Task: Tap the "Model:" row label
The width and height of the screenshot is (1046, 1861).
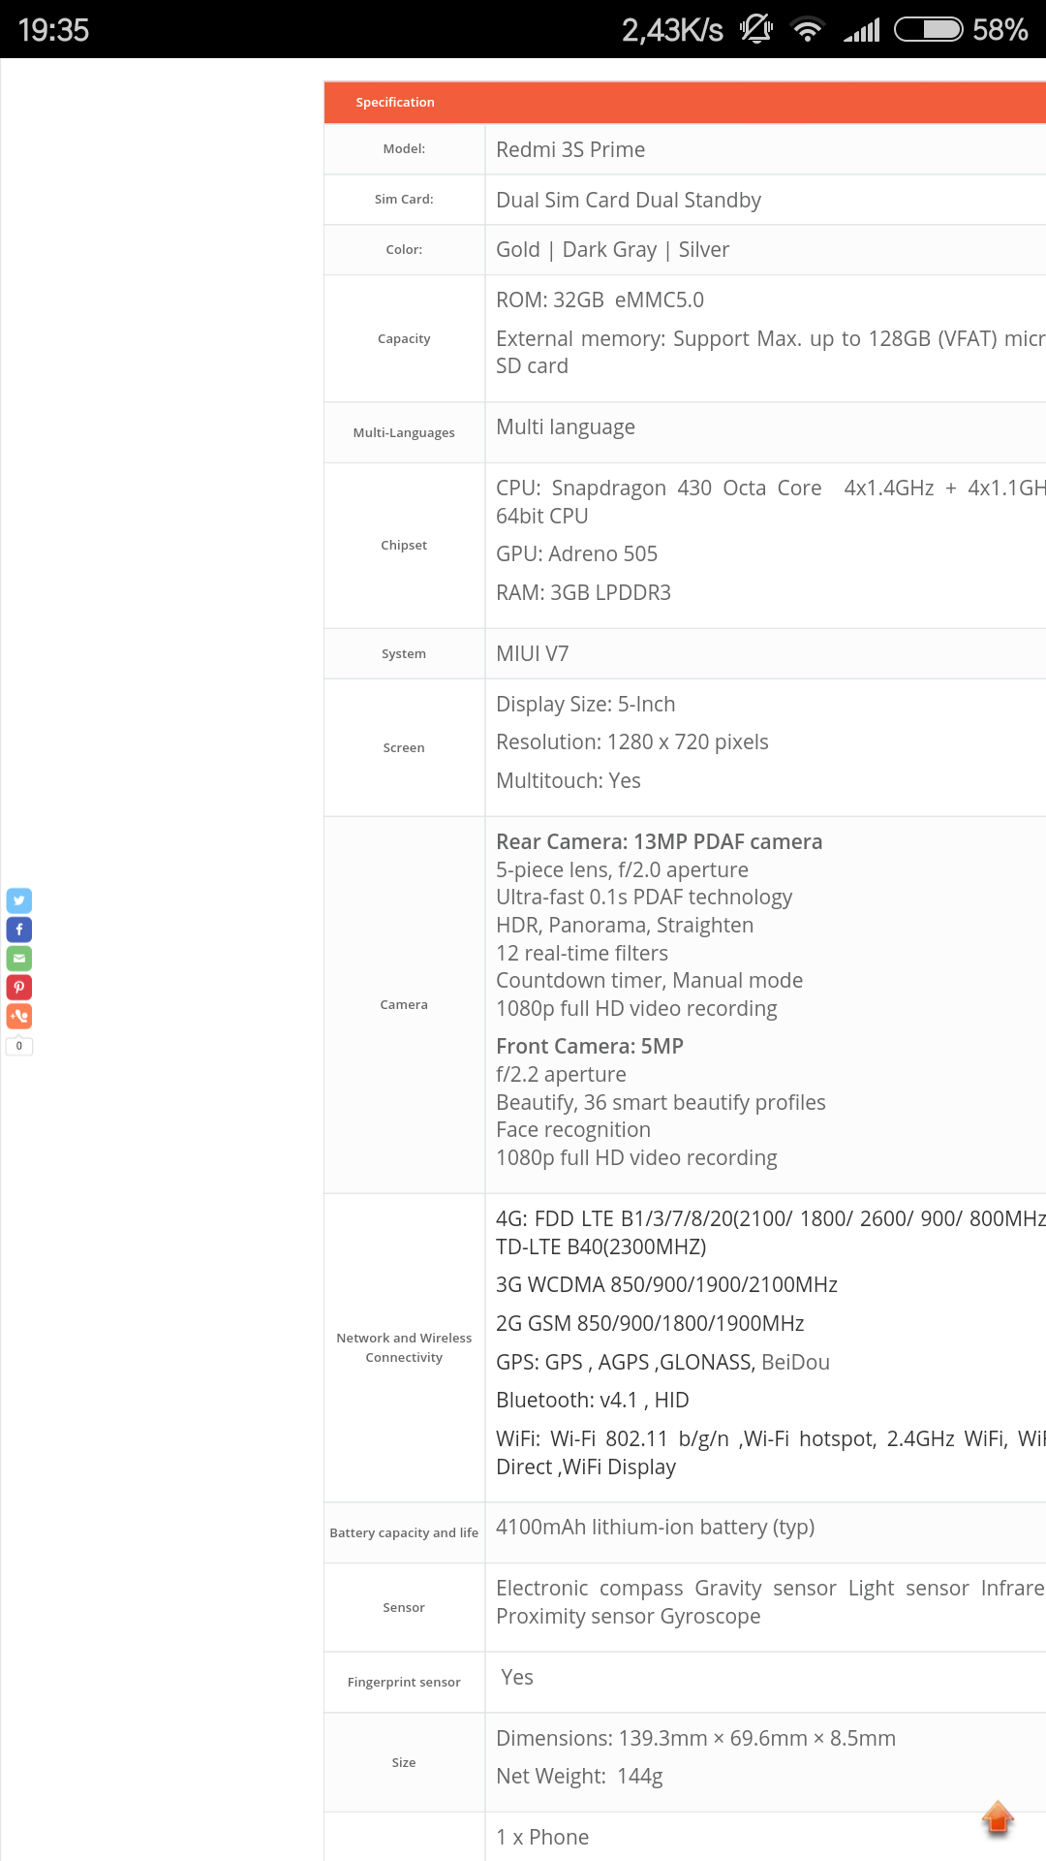Action: click(404, 148)
